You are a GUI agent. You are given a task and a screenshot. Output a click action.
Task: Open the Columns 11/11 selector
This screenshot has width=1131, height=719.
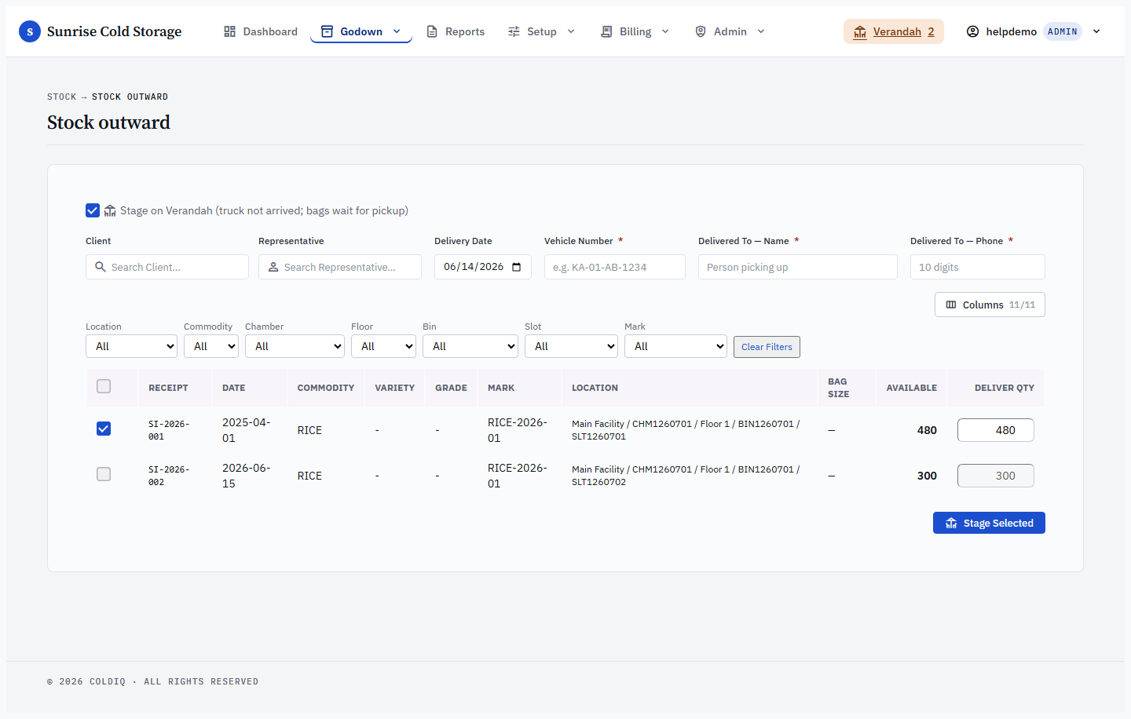[990, 305]
